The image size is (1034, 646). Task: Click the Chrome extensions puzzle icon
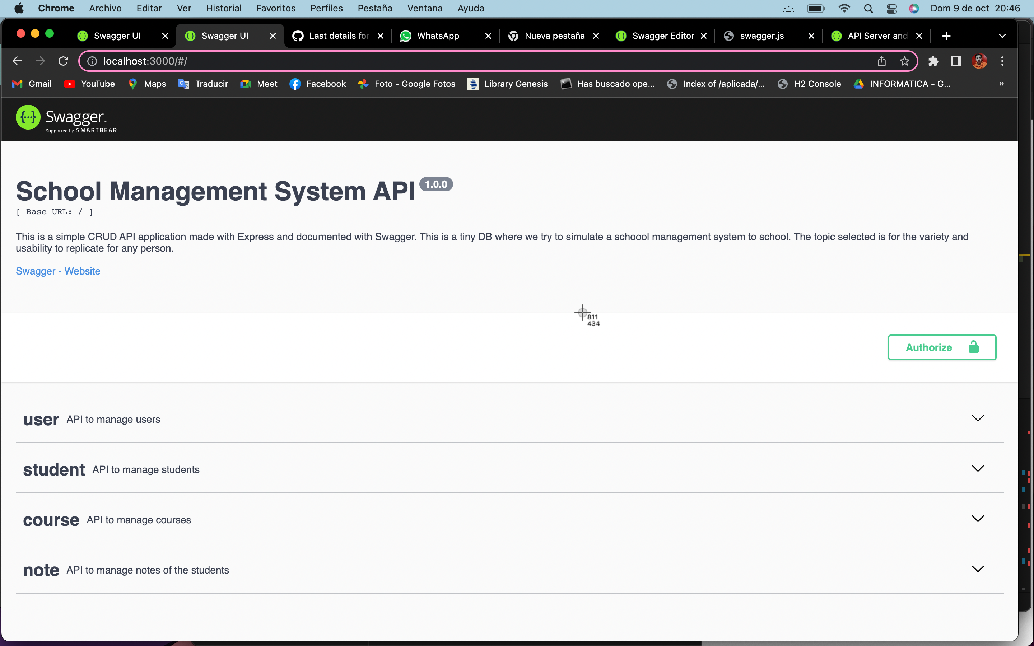933,61
